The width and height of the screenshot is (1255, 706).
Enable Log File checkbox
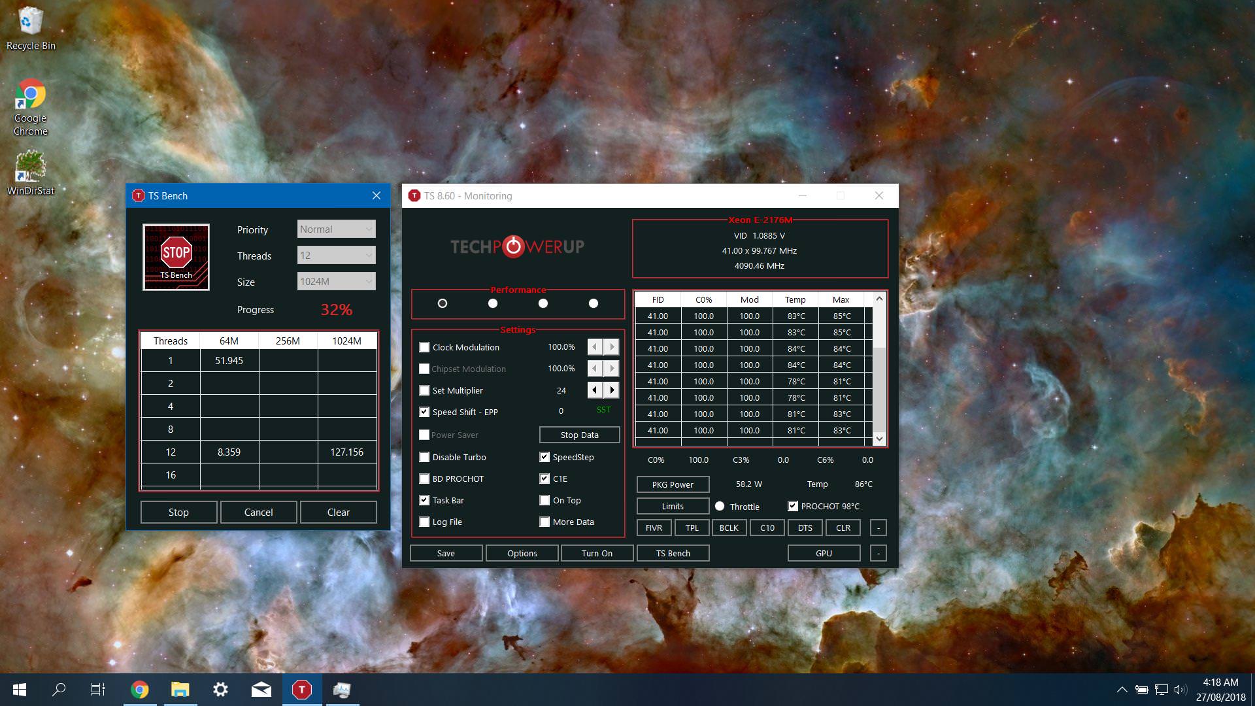pyautogui.click(x=424, y=522)
